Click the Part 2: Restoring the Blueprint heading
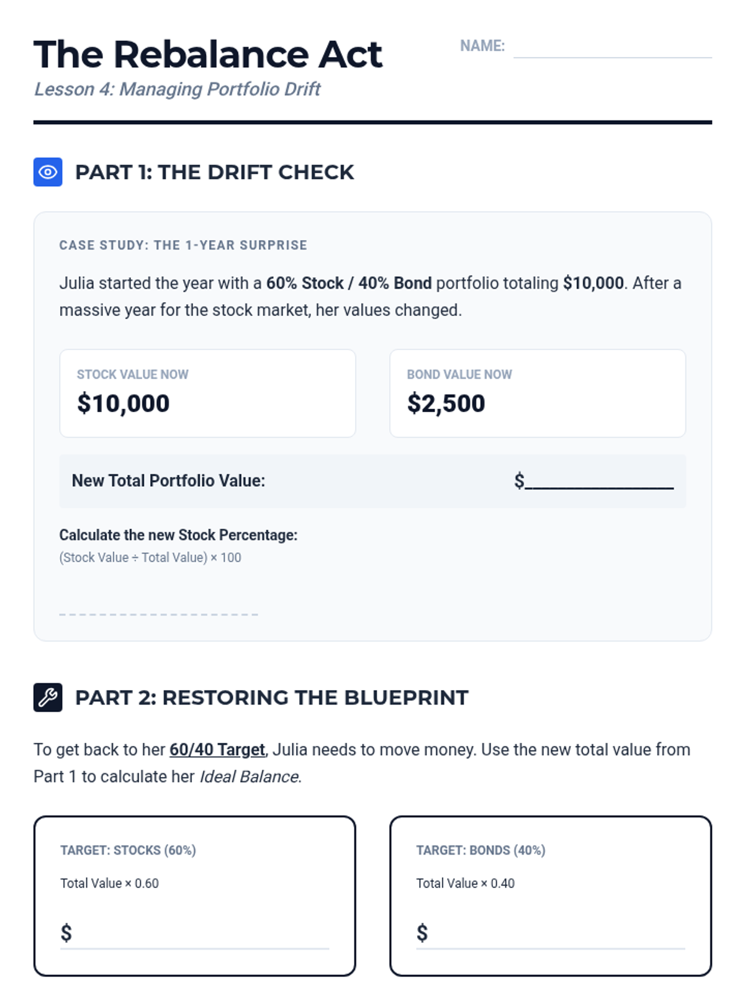This screenshot has height=993, width=745. 271,698
